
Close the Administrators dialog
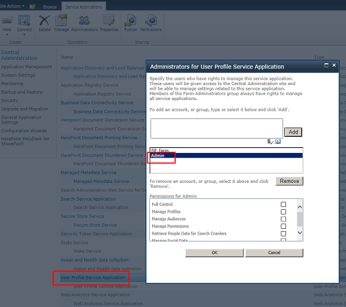tap(334, 65)
